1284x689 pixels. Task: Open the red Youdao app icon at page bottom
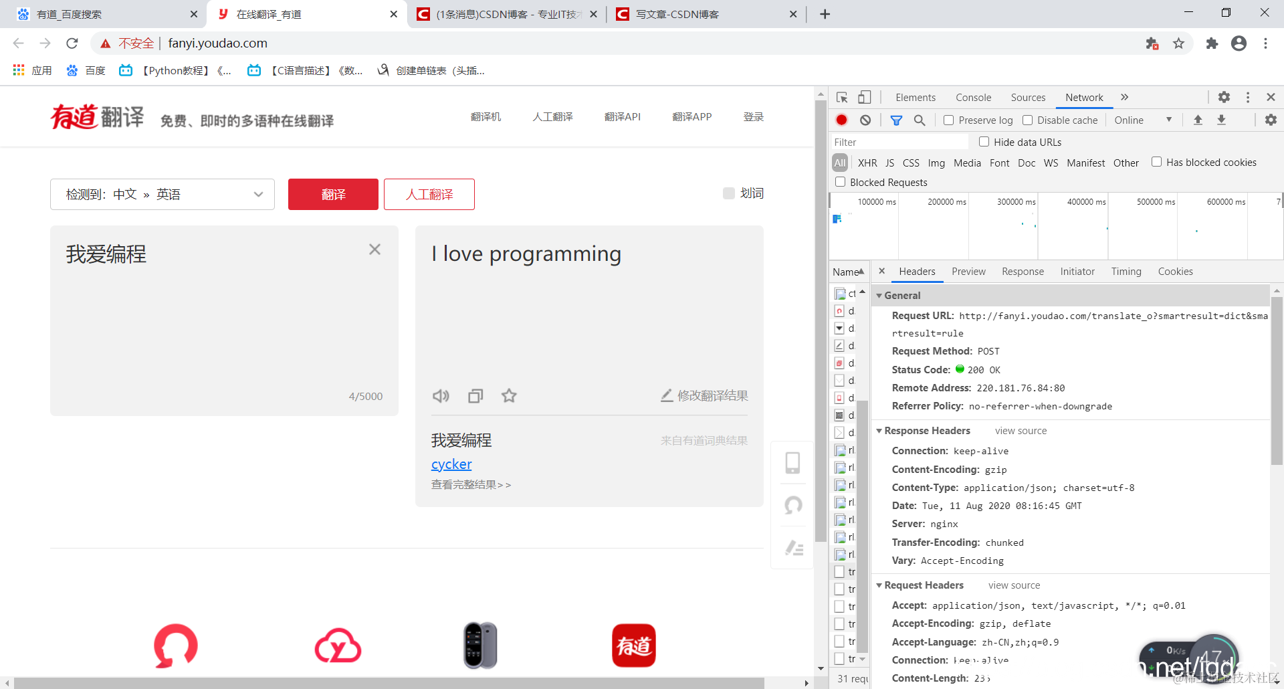(634, 646)
